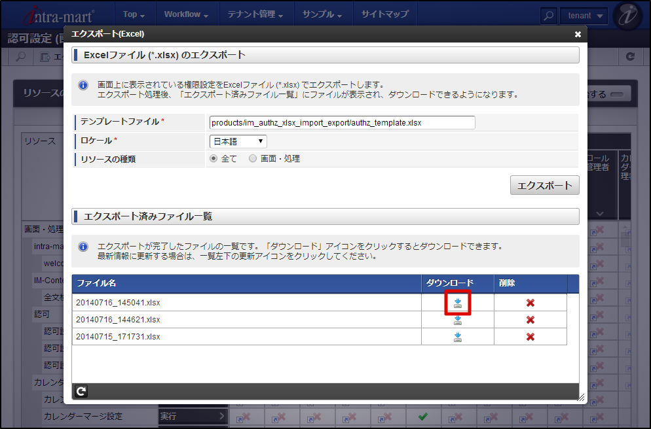The image size is (651, 429).
Task: Click the テンプレートファイル input field
Action: coord(341,122)
